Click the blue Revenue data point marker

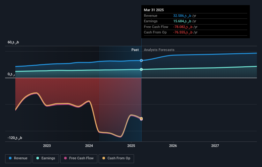click(x=141, y=60)
